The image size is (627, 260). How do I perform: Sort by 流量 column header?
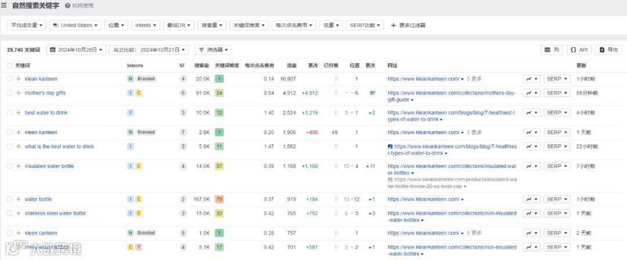pyautogui.click(x=291, y=66)
